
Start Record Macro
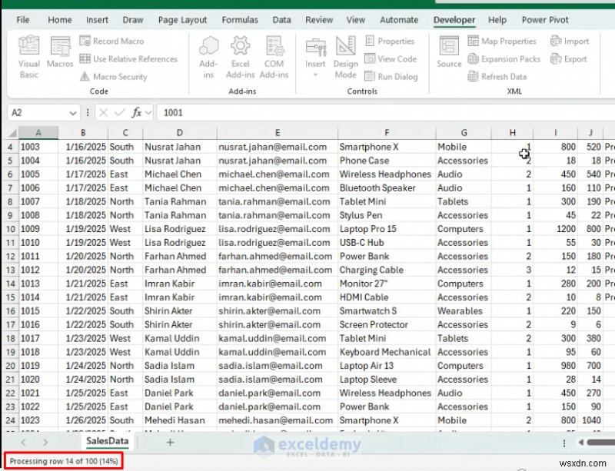coord(111,41)
